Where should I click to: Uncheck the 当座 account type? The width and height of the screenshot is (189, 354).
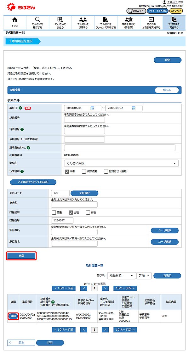[71, 212]
